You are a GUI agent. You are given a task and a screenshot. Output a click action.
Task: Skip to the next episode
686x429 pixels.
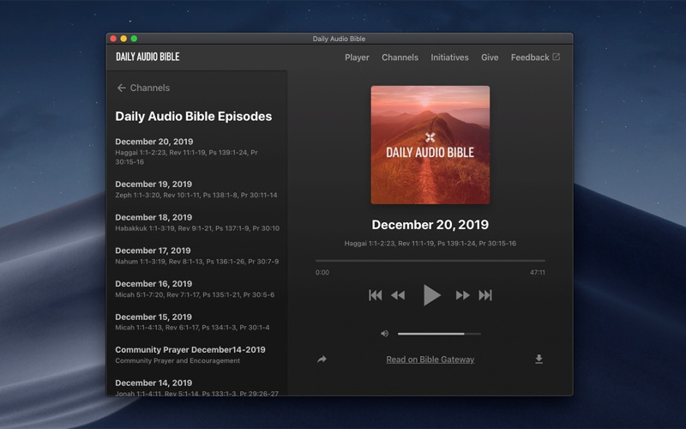click(x=485, y=295)
